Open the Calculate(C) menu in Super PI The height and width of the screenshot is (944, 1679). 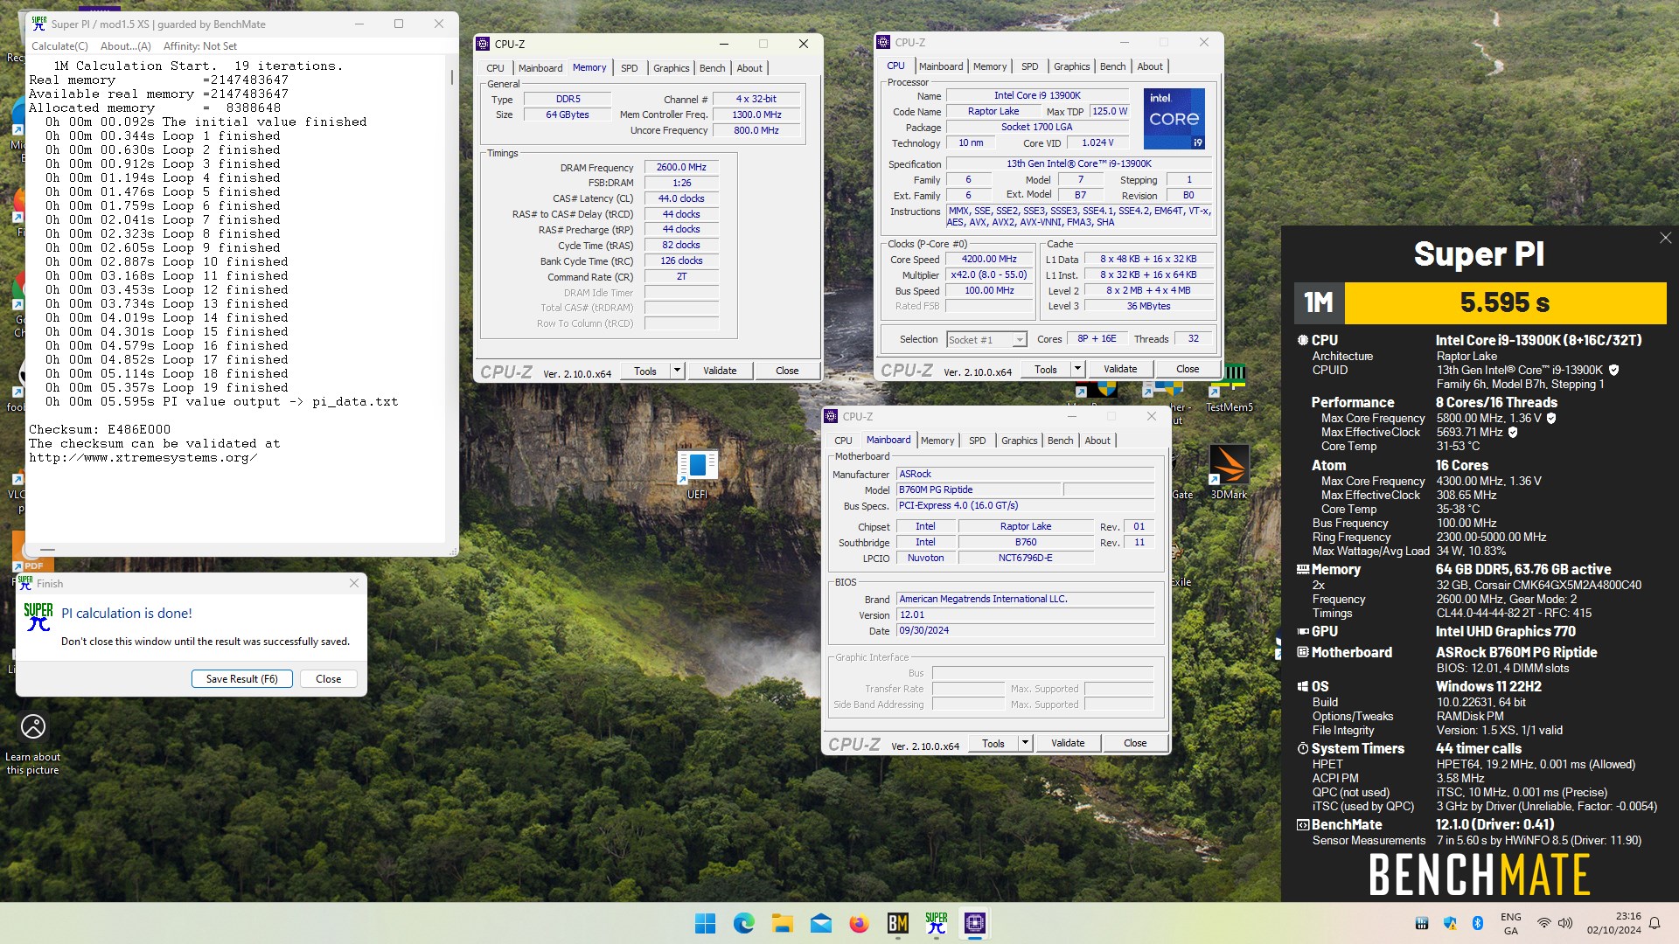point(59,46)
